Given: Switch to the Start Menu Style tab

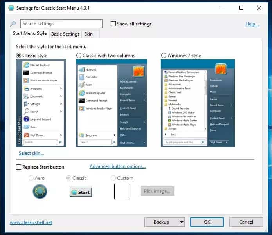Looking at the screenshot, I should [30, 33].
